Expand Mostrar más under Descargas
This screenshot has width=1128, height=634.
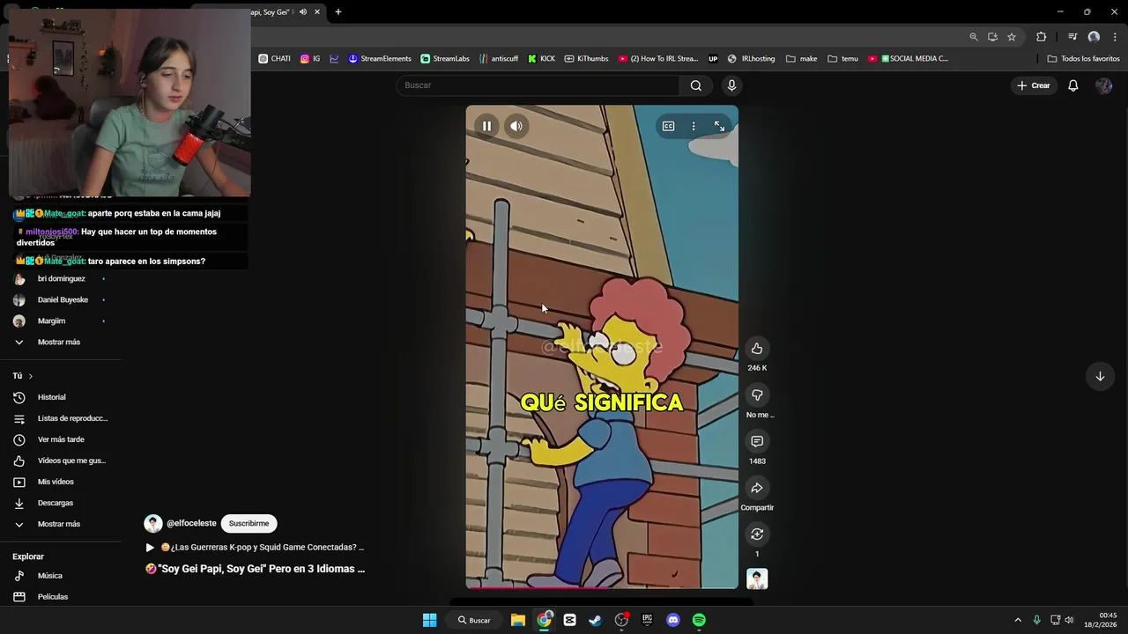tap(60, 524)
